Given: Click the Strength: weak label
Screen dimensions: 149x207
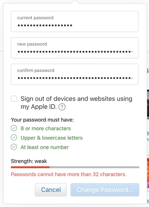Looking at the screenshot, I should 29,161.
